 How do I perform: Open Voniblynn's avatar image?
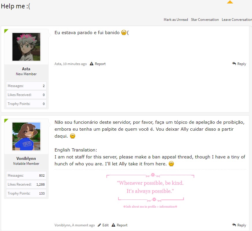26,136
